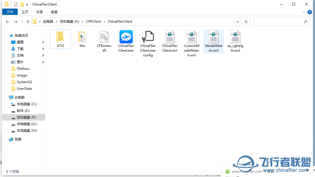The width and height of the screenshot is (315, 177).
Task: Open the 主页 ribbon tab
Action: [x=25, y=12]
